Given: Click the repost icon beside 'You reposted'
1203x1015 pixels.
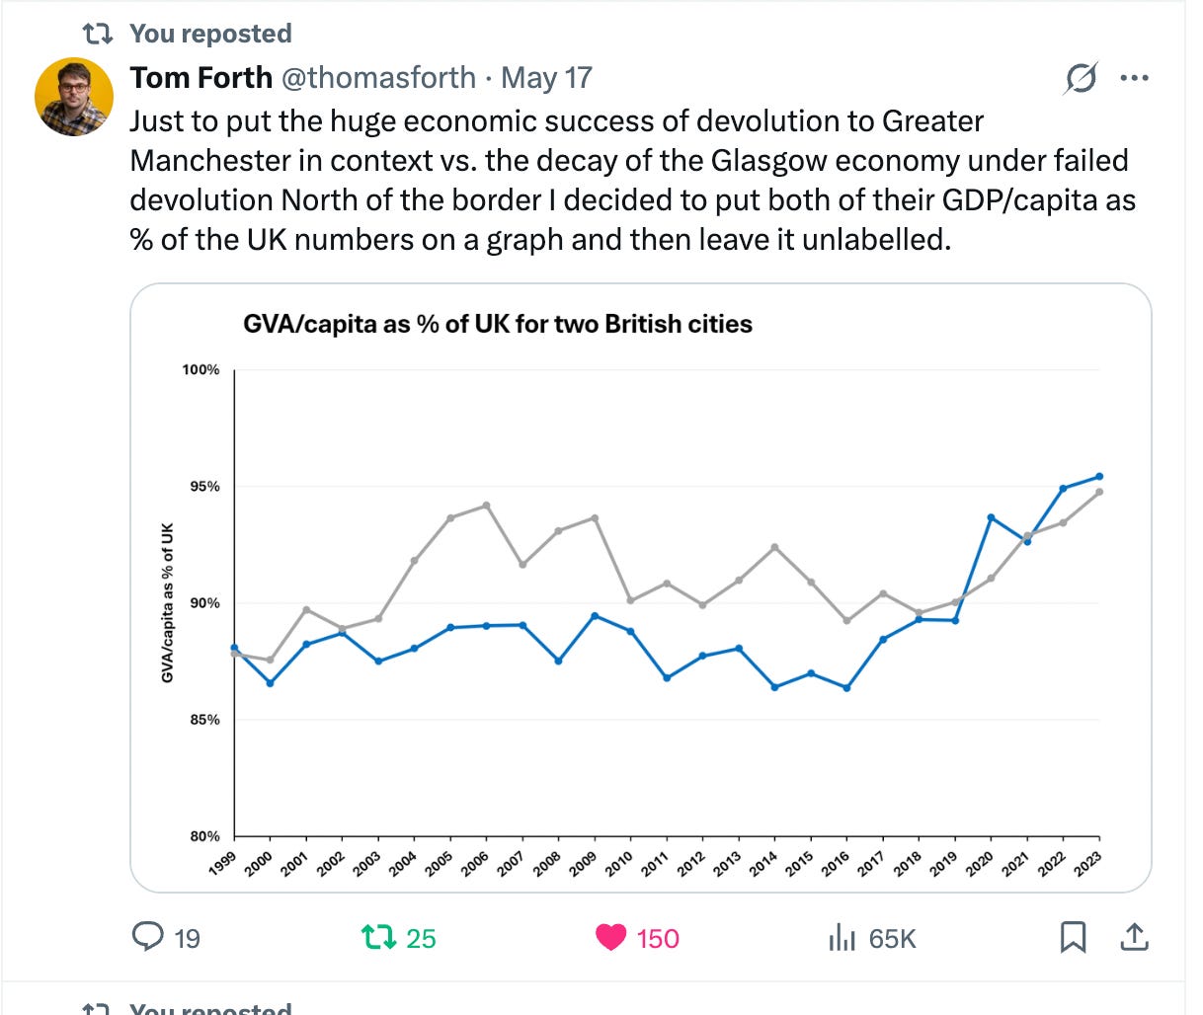Looking at the screenshot, I should [97, 34].
